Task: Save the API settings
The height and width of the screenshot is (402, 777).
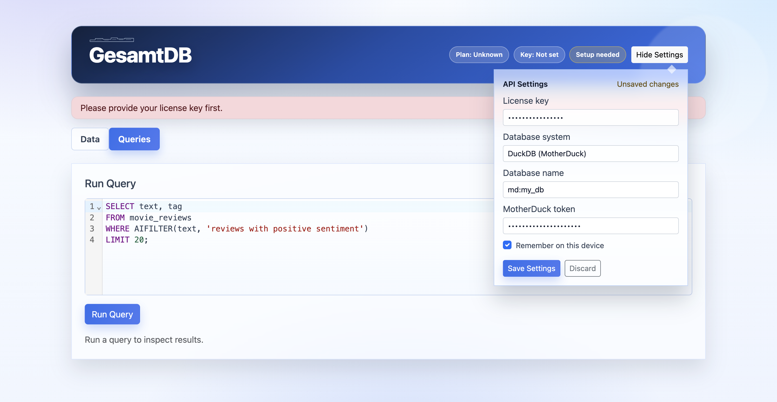Action: coord(531,268)
